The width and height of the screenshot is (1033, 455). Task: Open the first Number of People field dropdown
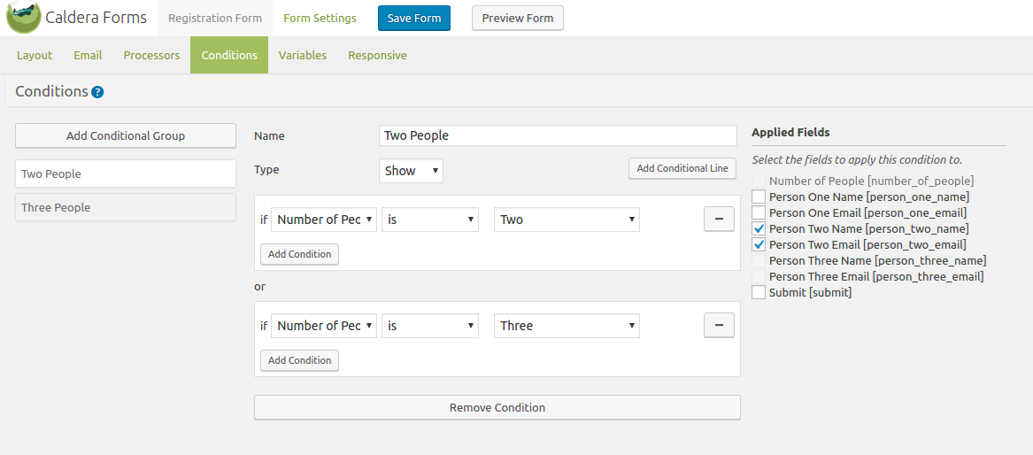(324, 220)
